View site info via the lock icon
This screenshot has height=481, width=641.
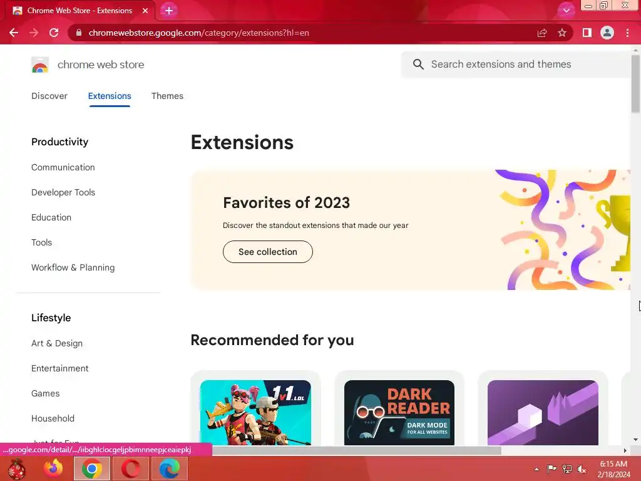pyautogui.click(x=79, y=33)
